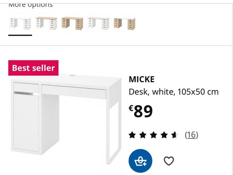Click the pink Best seller badge
The height and width of the screenshot is (175, 233).
(x=33, y=68)
